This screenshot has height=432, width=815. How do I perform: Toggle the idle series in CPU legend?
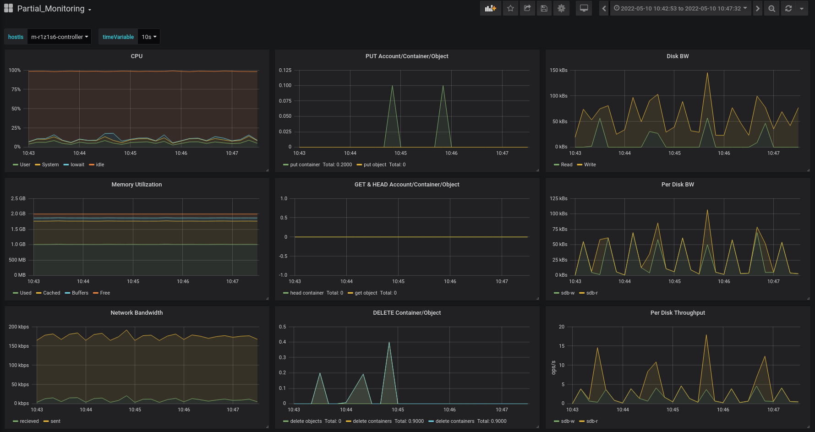tap(100, 164)
